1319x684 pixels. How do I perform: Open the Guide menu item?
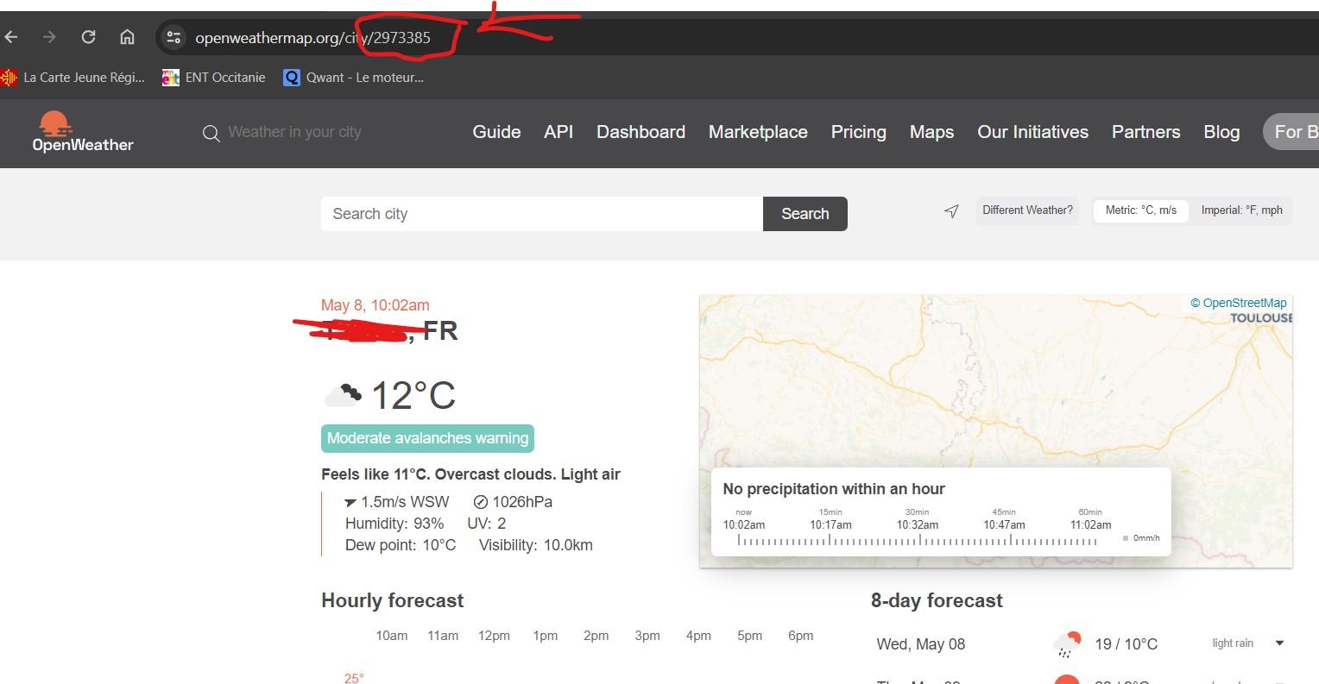coord(496,132)
